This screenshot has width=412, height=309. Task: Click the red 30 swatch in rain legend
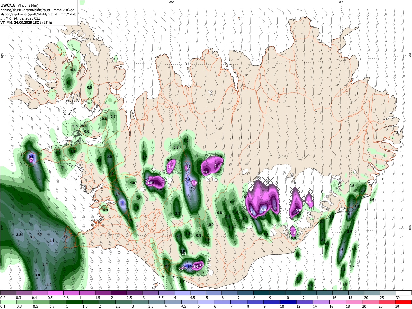(403, 302)
